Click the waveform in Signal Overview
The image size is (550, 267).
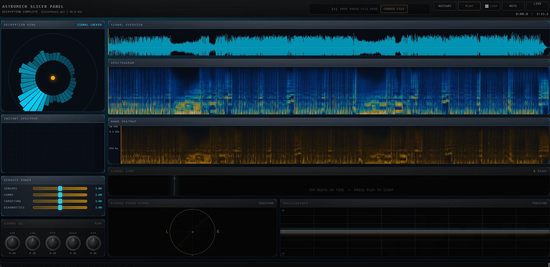(x=328, y=42)
